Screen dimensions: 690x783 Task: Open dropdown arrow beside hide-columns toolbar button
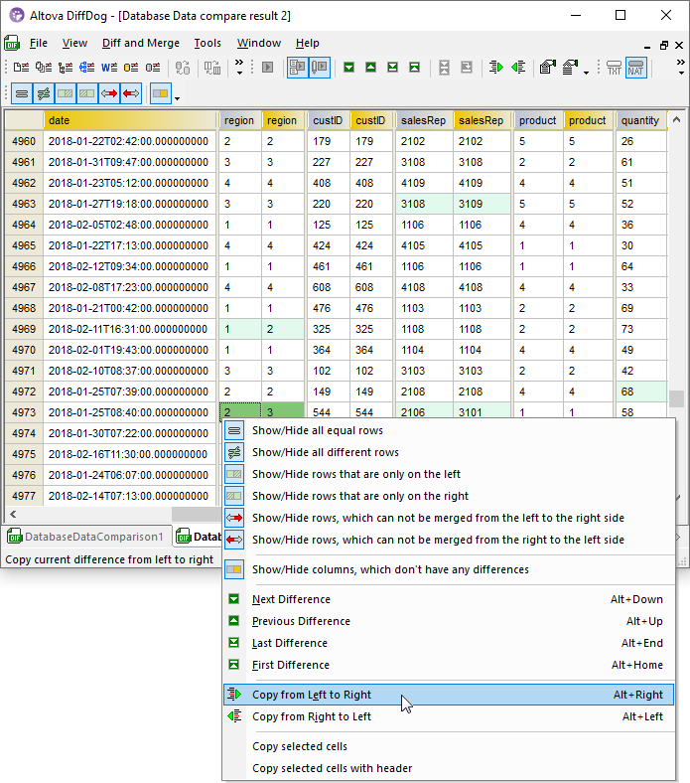click(177, 97)
